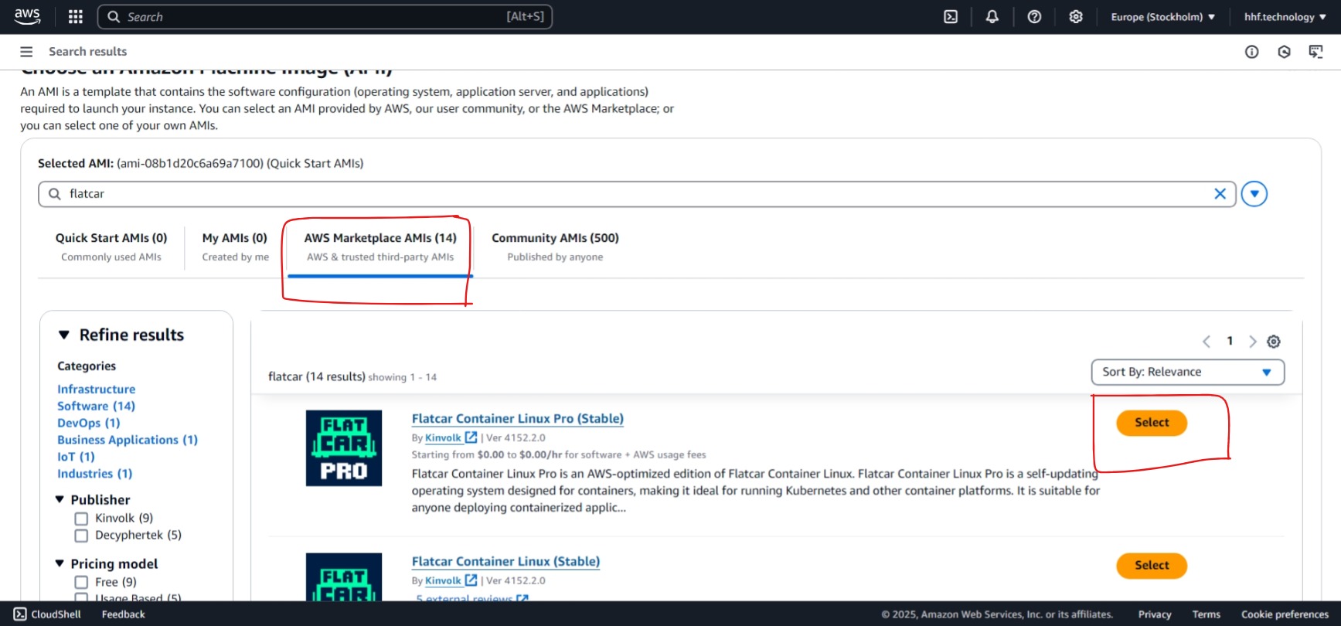Collapse the Pricing model filter group
This screenshot has height=626, width=1341.
60,563
